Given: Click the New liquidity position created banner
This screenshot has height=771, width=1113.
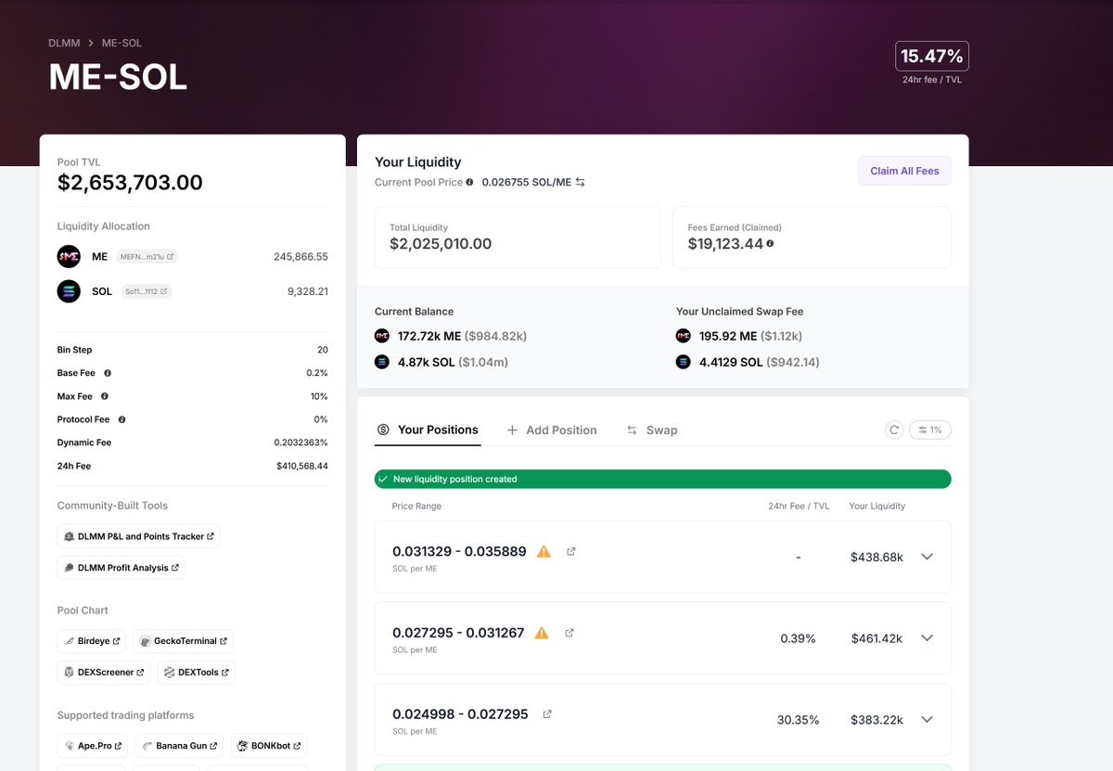Looking at the screenshot, I should pos(663,479).
